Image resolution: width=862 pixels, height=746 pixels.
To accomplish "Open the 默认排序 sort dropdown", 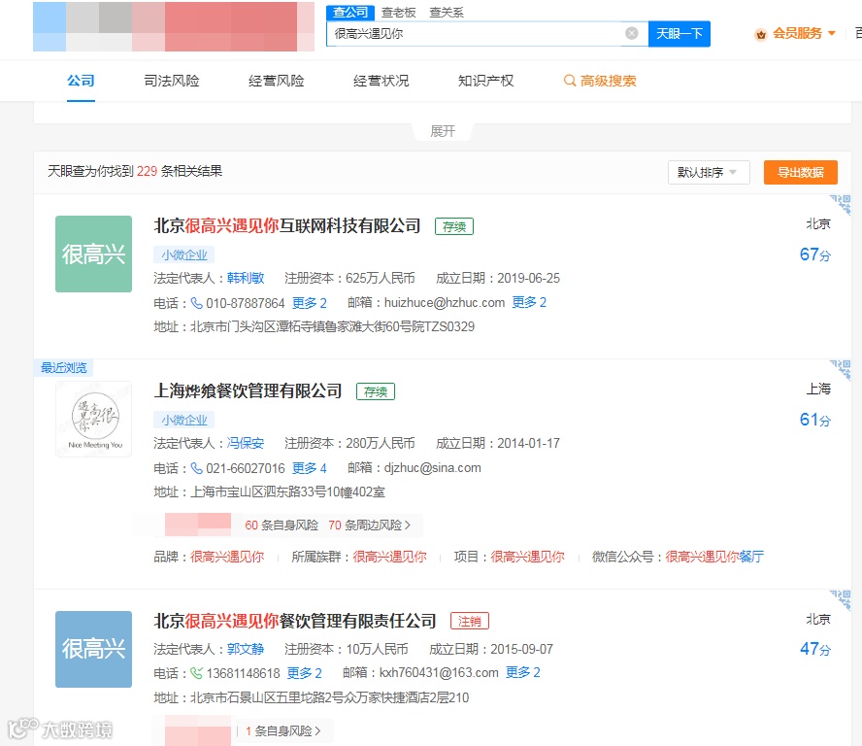I will pyautogui.click(x=709, y=172).
